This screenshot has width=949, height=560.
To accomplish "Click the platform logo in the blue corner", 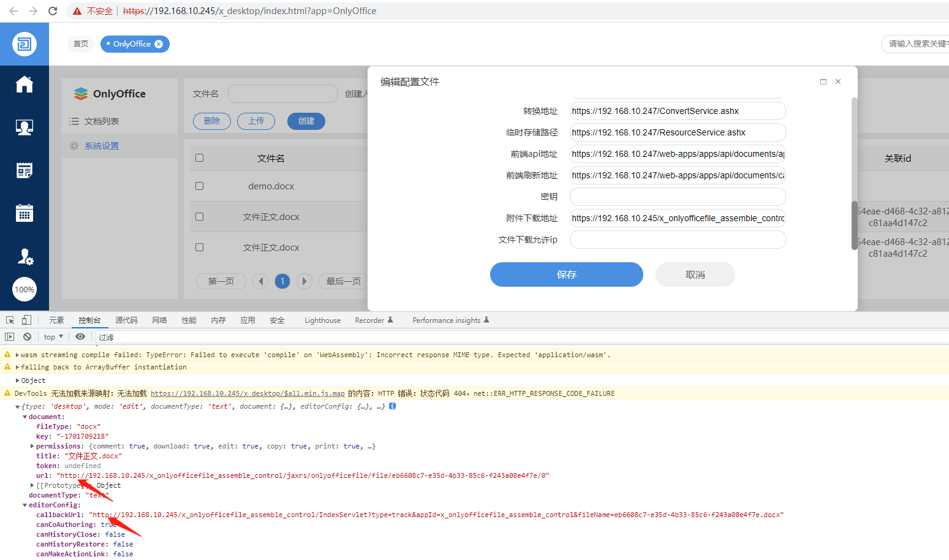I will pos(25,44).
